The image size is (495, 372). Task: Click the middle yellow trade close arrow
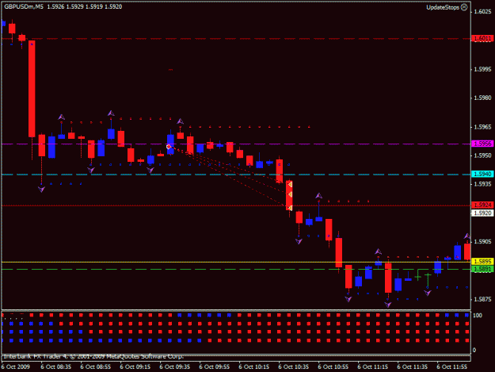[290, 194]
